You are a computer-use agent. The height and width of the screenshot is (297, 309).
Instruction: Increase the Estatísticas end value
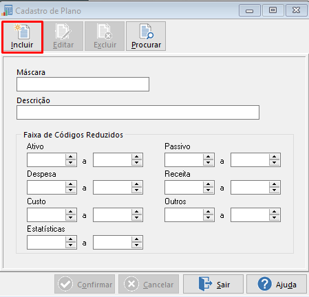pos(137,239)
